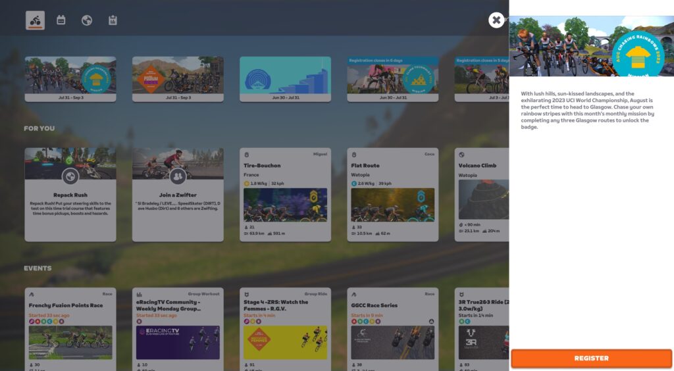
Task: Open the Chasing Rainbows carousel card Jul 31 - Sep 3
Action: (70, 79)
